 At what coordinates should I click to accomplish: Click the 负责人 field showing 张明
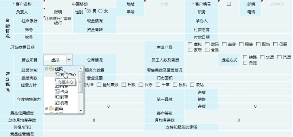point(58,12)
